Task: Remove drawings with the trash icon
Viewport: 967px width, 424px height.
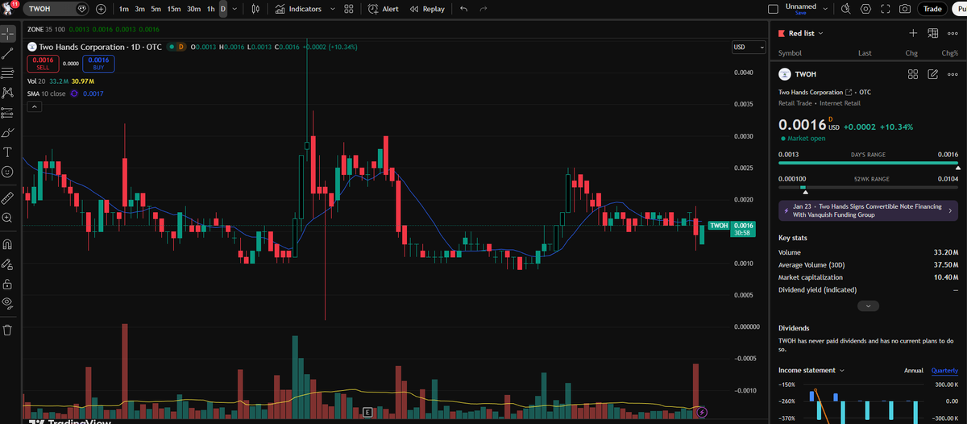Action: 7,330
